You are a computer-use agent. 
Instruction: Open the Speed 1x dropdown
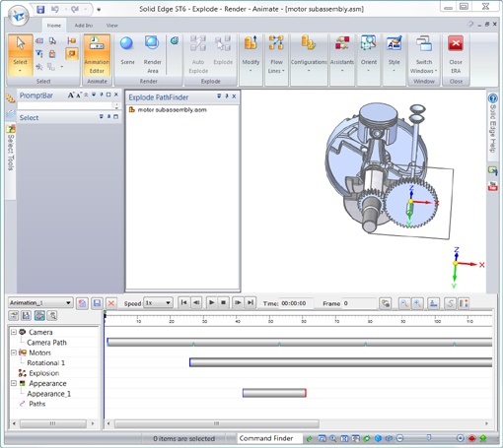[158, 302]
